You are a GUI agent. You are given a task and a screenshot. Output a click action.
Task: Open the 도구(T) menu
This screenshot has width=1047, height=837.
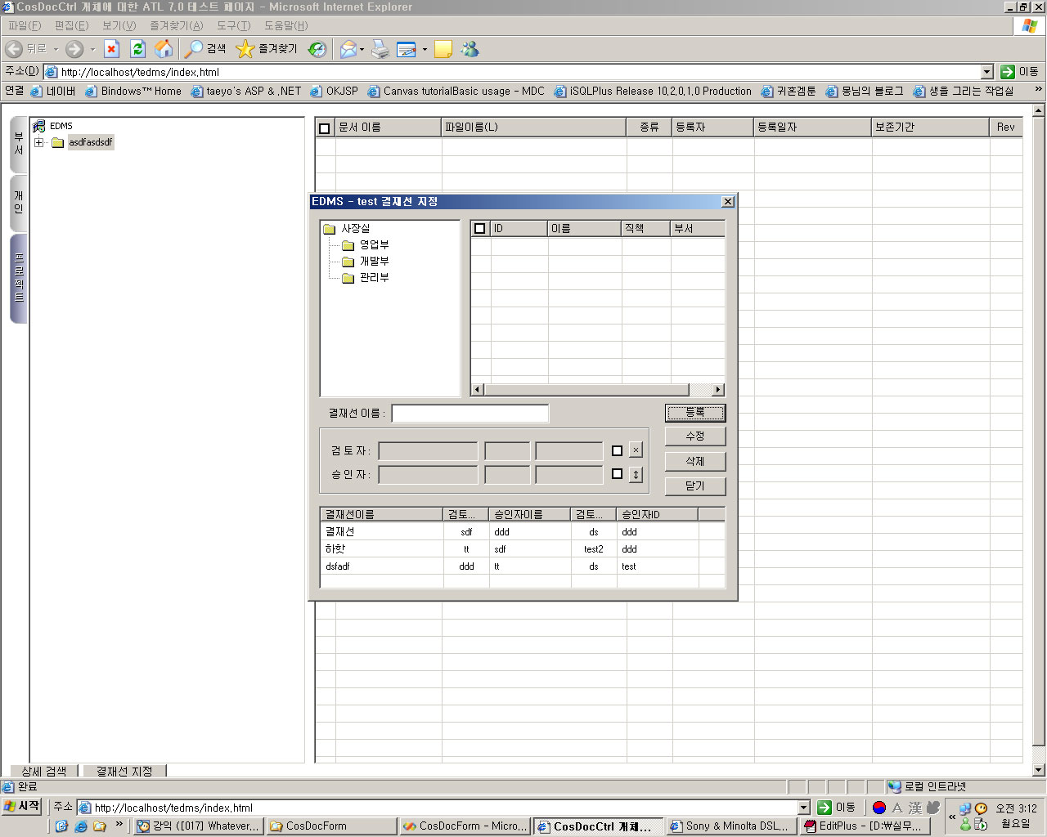click(233, 26)
